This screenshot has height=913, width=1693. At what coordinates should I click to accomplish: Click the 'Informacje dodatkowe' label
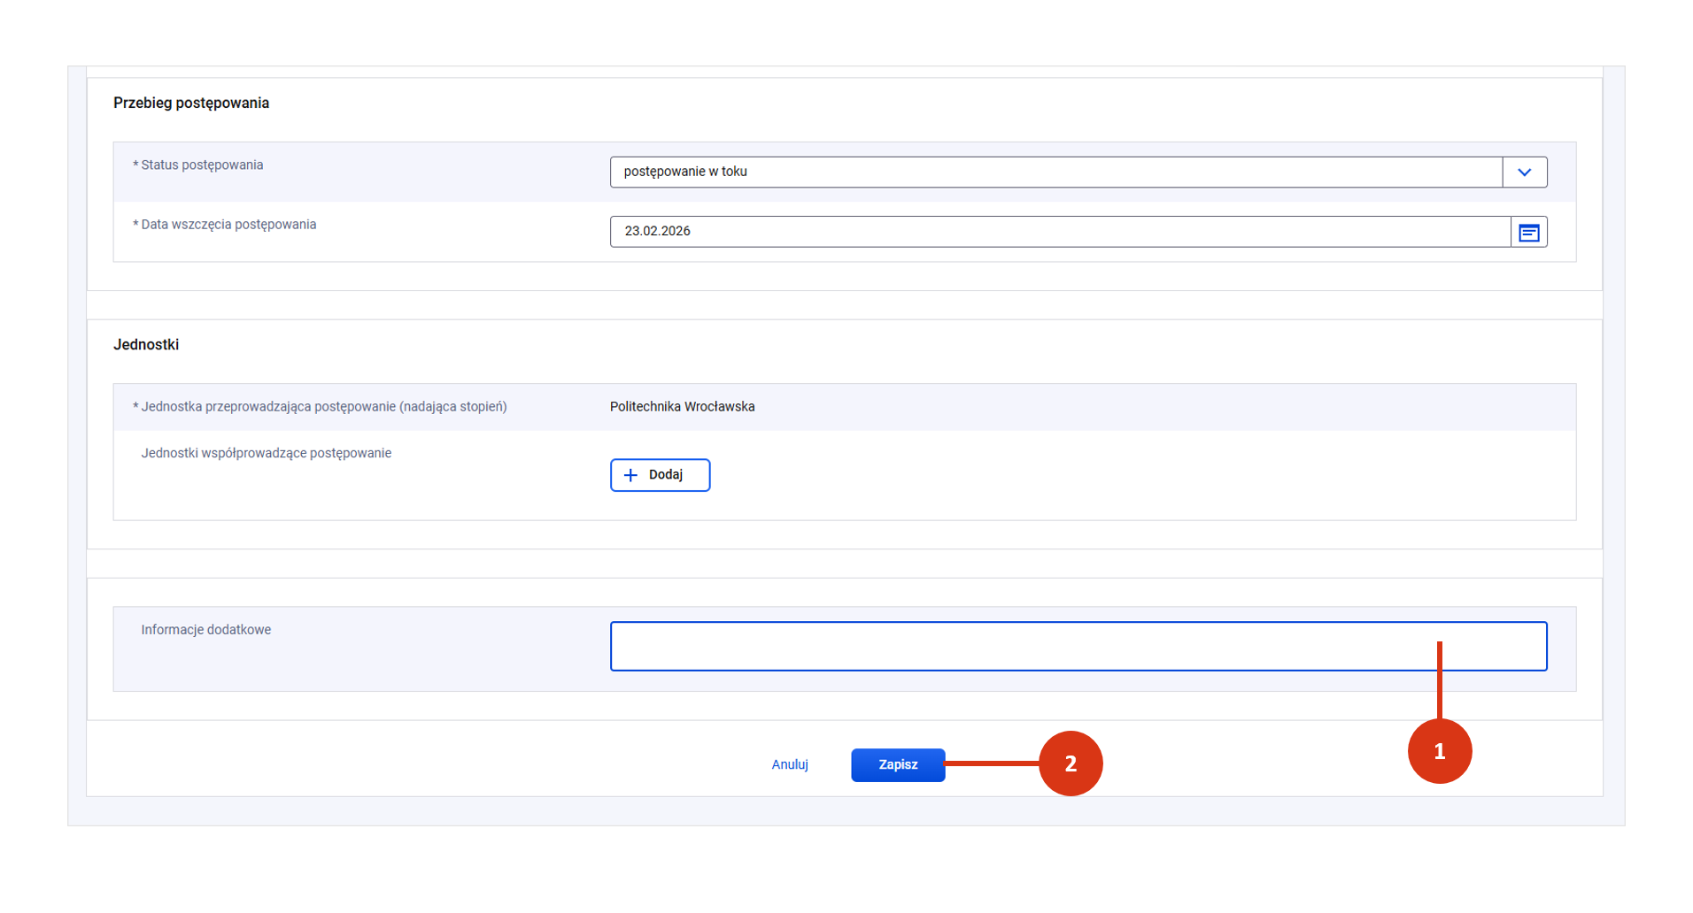205,630
